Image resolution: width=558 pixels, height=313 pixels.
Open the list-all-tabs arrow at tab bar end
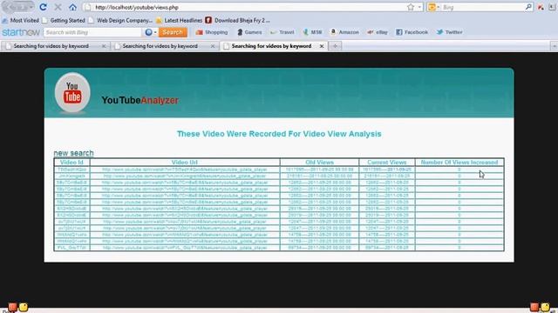tap(555, 46)
